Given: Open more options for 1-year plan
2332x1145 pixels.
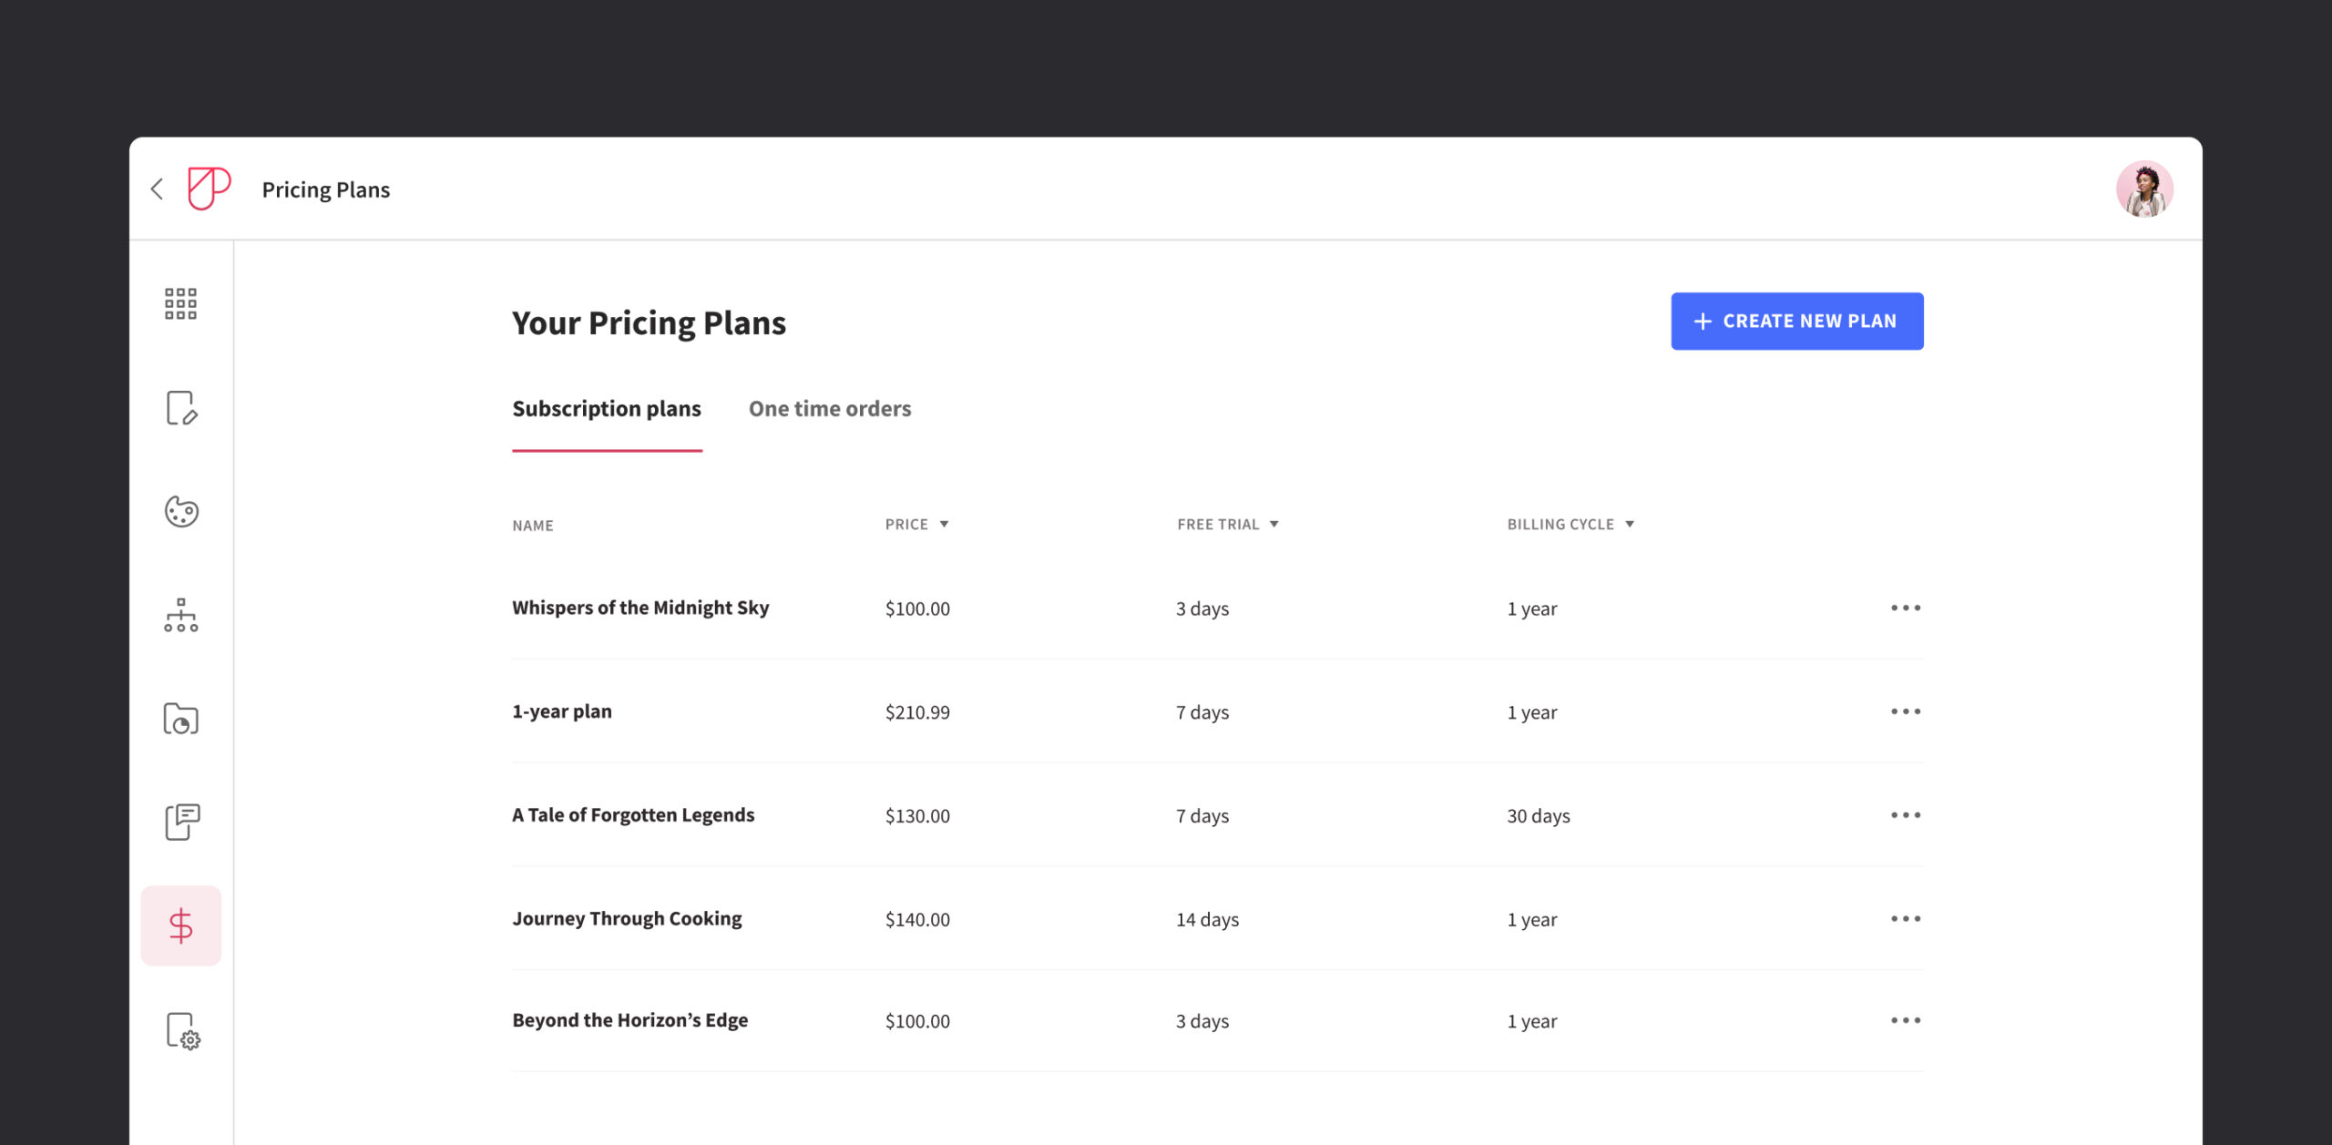Looking at the screenshot, I should tap(1905, 711).
